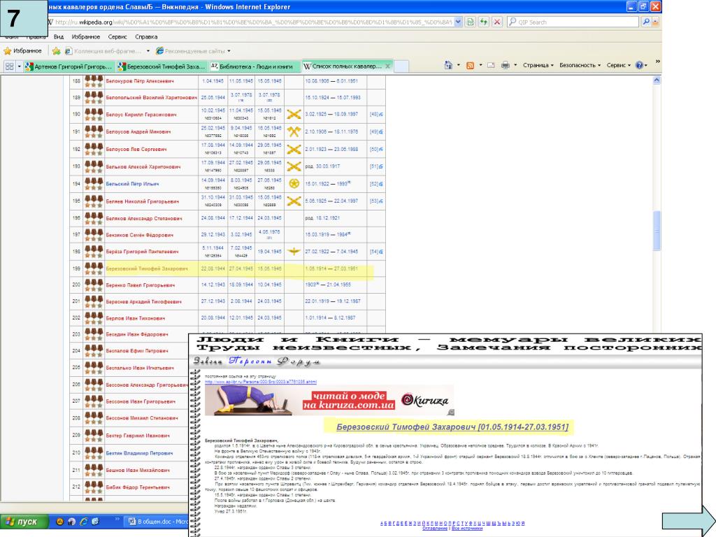
Task: Open the Quick Tabs grid icon
Action: pyautogui.click(x=9, y=66)
